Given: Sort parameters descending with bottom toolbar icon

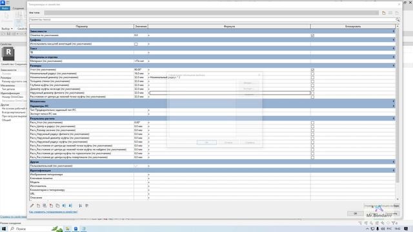Looking at the screenshot, I should point(87,206).
